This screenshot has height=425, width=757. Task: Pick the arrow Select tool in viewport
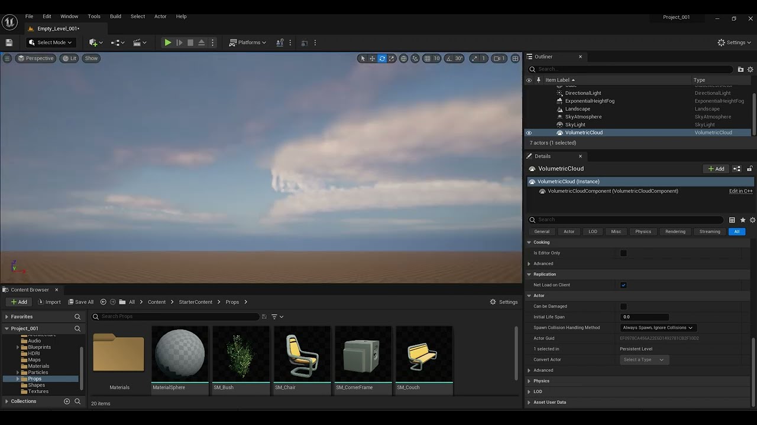363,58
